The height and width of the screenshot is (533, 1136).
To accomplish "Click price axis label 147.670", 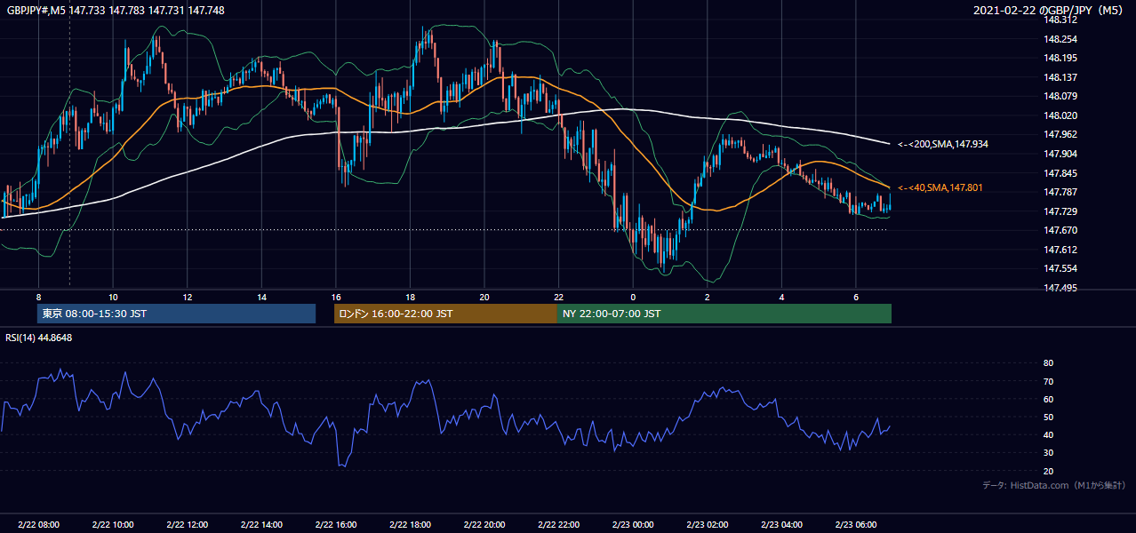I will coord(1060,230).
